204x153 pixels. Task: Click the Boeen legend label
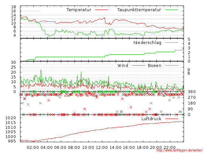tap(155, 66)
